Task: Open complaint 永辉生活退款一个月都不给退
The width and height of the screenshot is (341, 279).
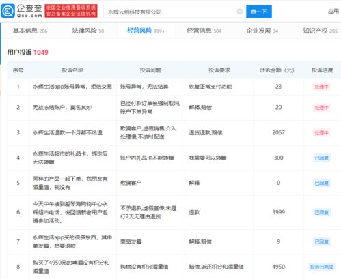Action: 68,132
